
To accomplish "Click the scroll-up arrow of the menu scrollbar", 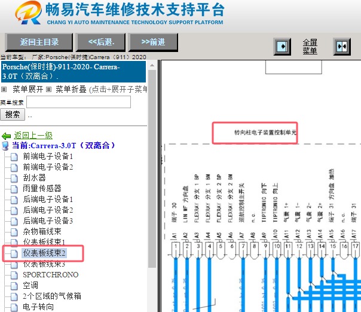I will pos(152,65).
